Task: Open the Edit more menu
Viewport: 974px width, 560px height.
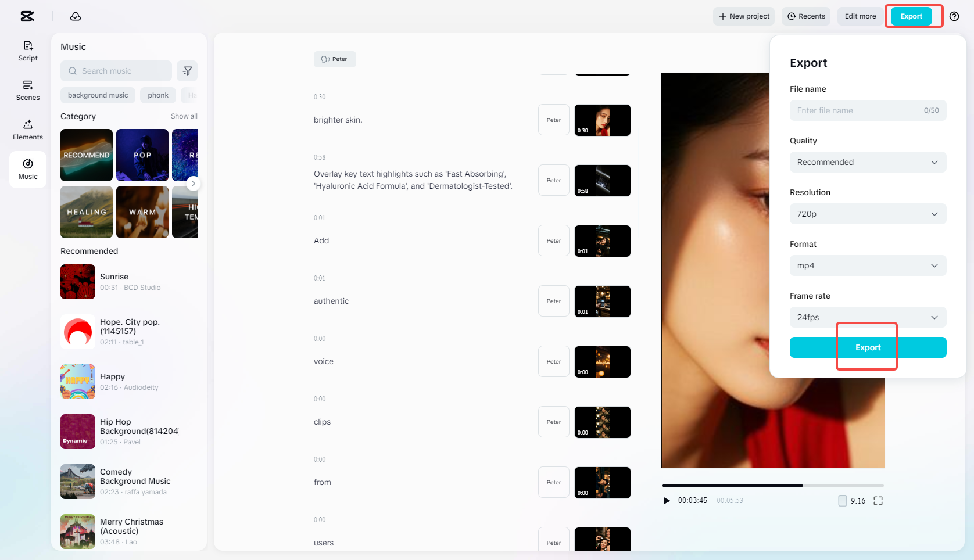Action: point(860,16)
